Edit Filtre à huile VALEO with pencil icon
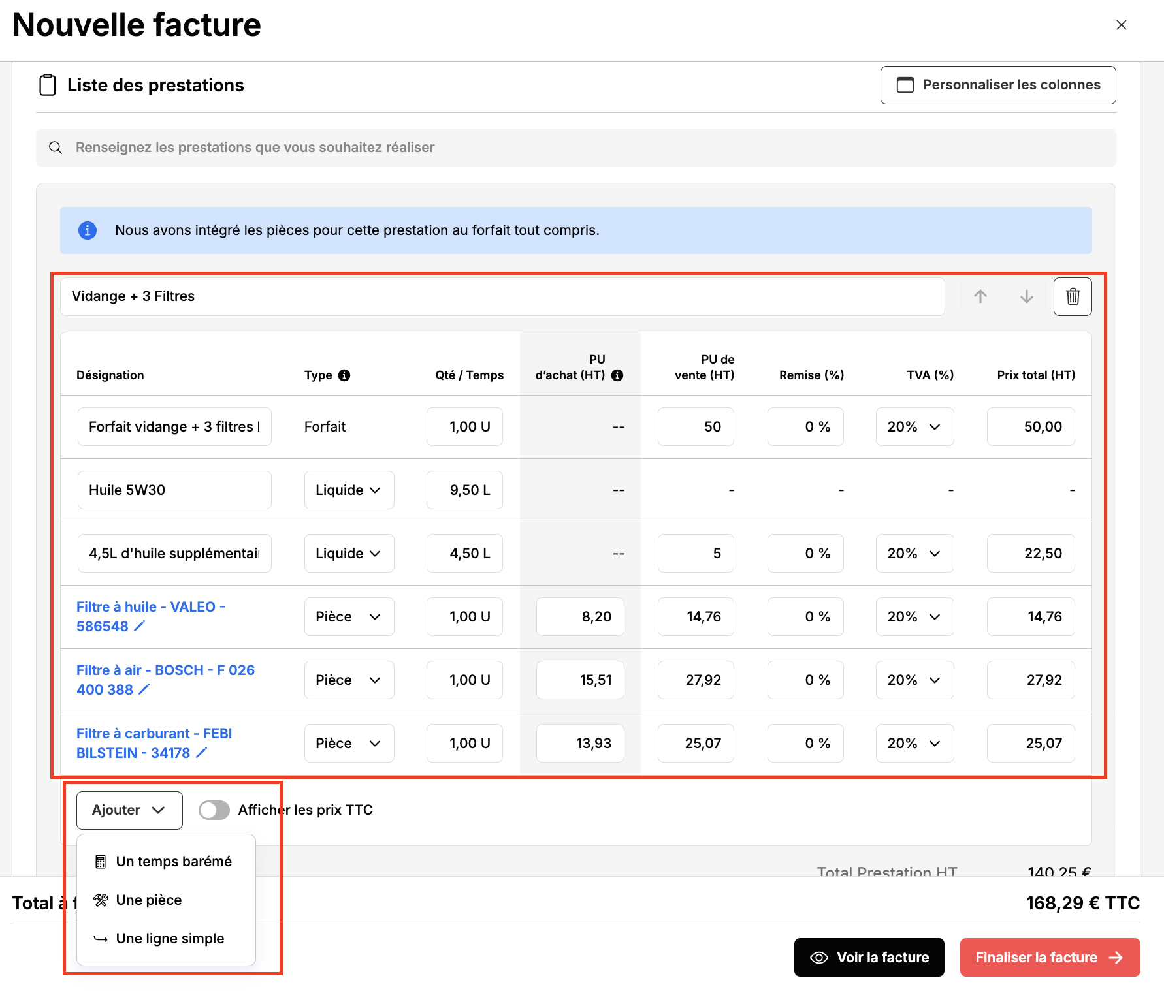 (139, 626)
